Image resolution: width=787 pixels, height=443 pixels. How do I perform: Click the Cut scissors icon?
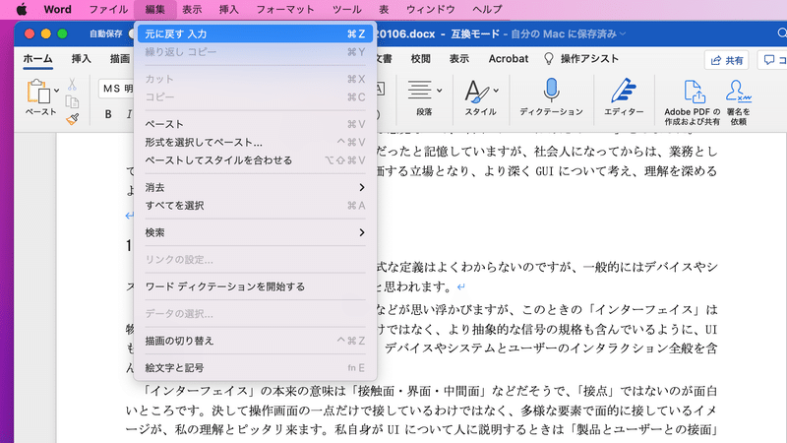(72, 84)
